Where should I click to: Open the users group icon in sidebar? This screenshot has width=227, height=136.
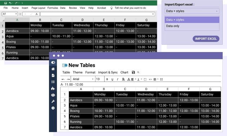[53, 95]
